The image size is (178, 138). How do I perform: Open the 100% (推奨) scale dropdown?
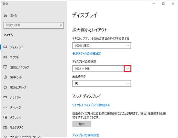[x=102, y=46]
